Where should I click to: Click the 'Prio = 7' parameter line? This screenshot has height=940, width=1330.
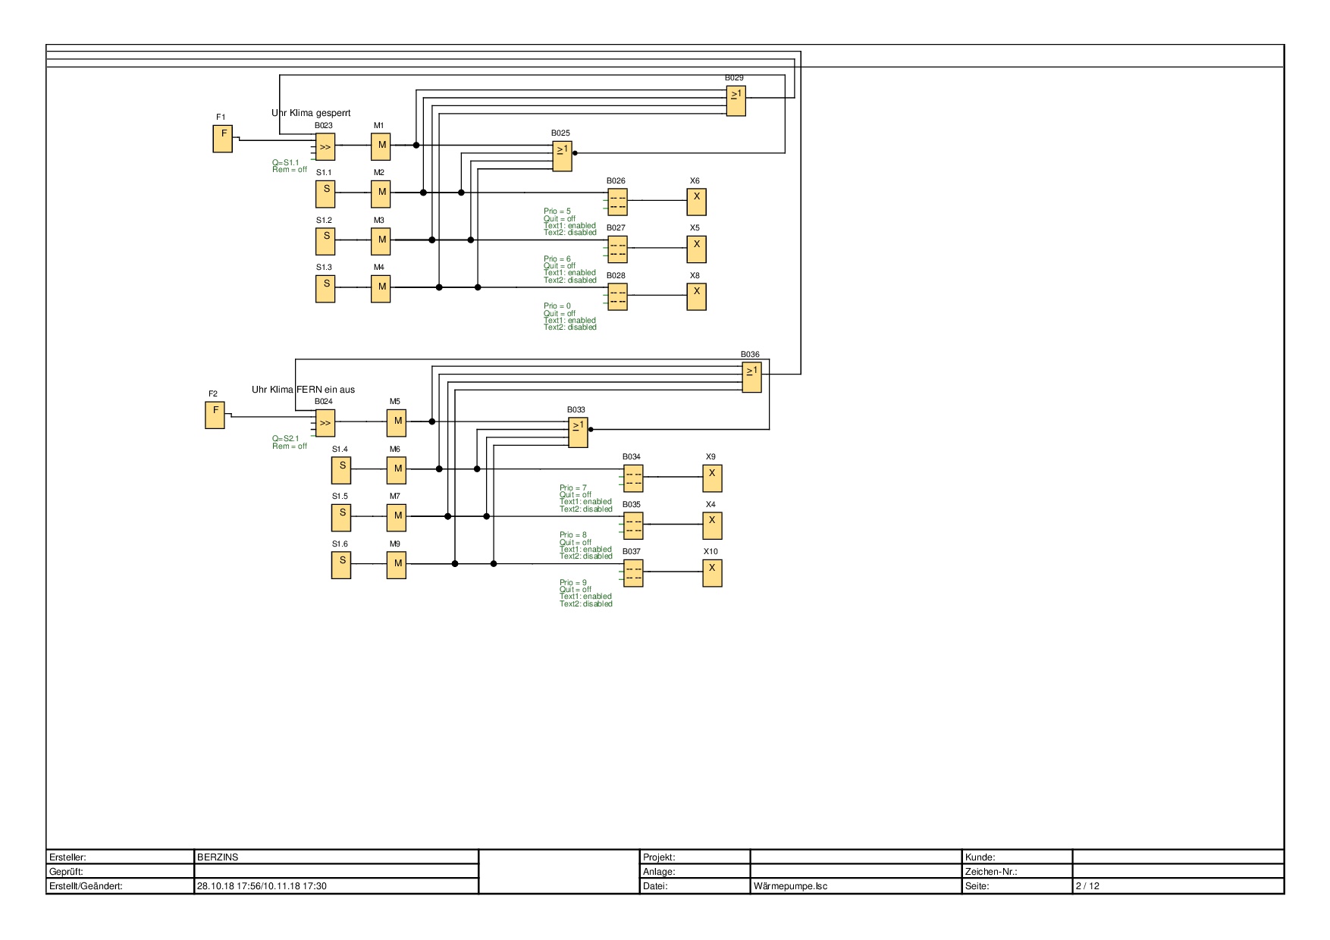pos(573,488)
